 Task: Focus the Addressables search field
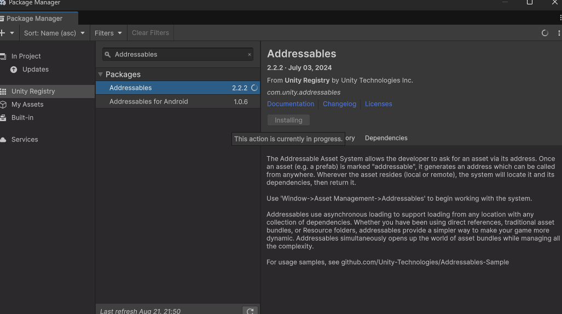click(178, 55)
